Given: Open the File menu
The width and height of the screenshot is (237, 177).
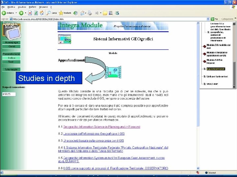Looking at the screenshot, I should point(3,7).
